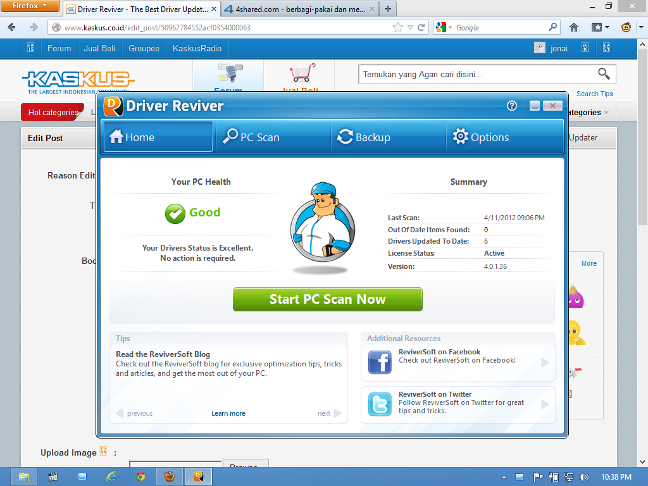The width and height of the screenshot is (648, 486).
Task: Click the Driver Reviver logo icon in title bar
Action: coord(113,106)
